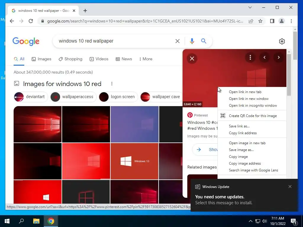The width and height of the screenshot is (303, 227).
Task: Open the purple Windows wallpaper thumbnail
Action: pyautogui.click(x=135, y=124)
